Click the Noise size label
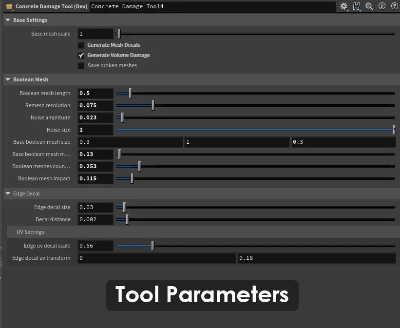Screen dimensions: 400x328 (58, 130)
